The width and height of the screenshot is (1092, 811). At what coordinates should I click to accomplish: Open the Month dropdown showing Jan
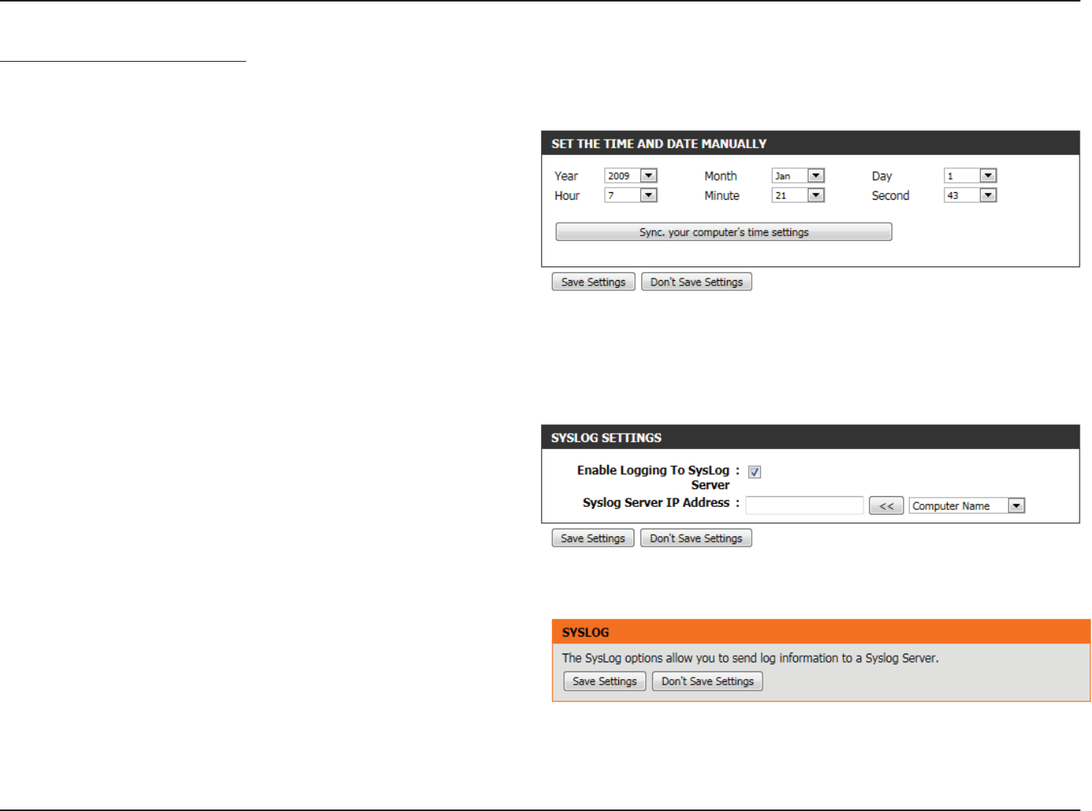798,176
